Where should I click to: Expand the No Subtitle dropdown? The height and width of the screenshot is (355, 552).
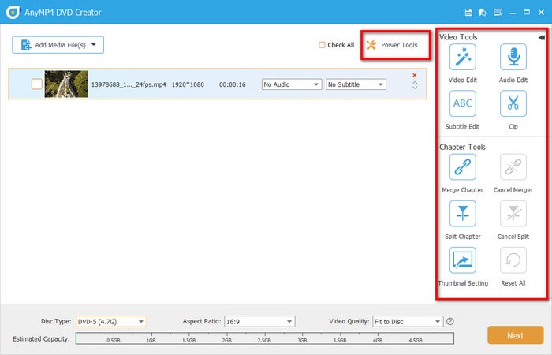point(356,84)
